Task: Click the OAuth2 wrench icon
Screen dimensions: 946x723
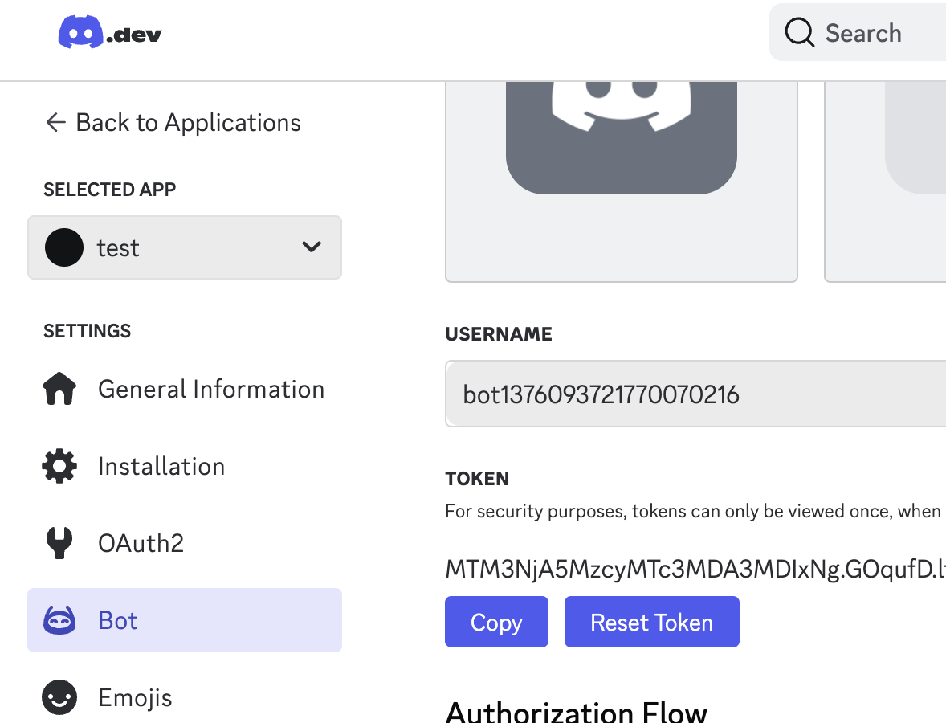Action: tap(59, 544)
